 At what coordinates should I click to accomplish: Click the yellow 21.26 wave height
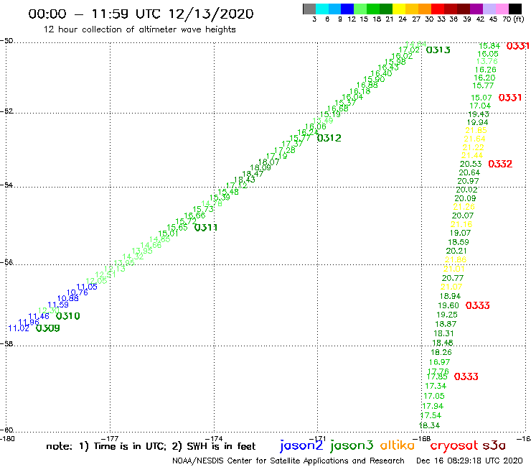click(x=464, y=207)
